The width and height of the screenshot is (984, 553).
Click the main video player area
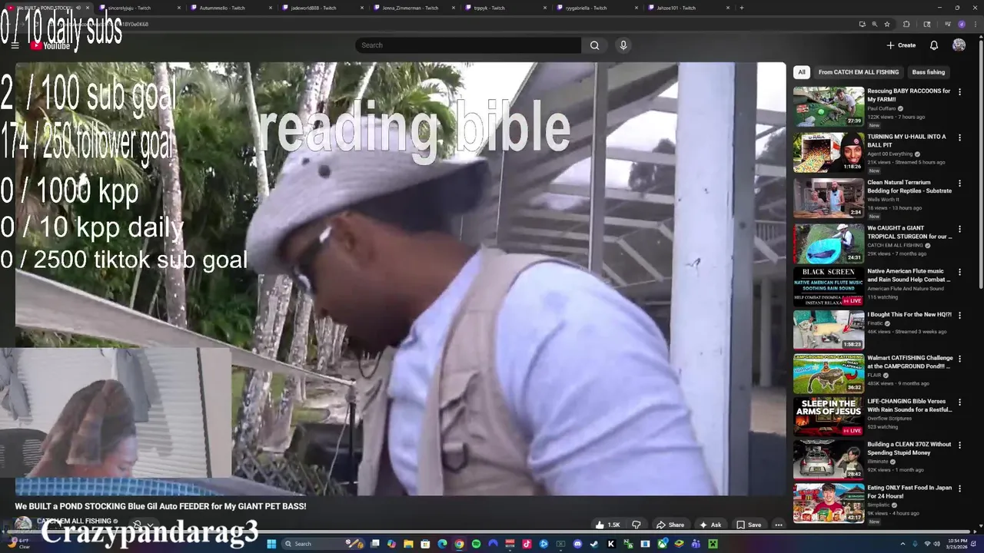pyautogui.click(x=401, y=279)
